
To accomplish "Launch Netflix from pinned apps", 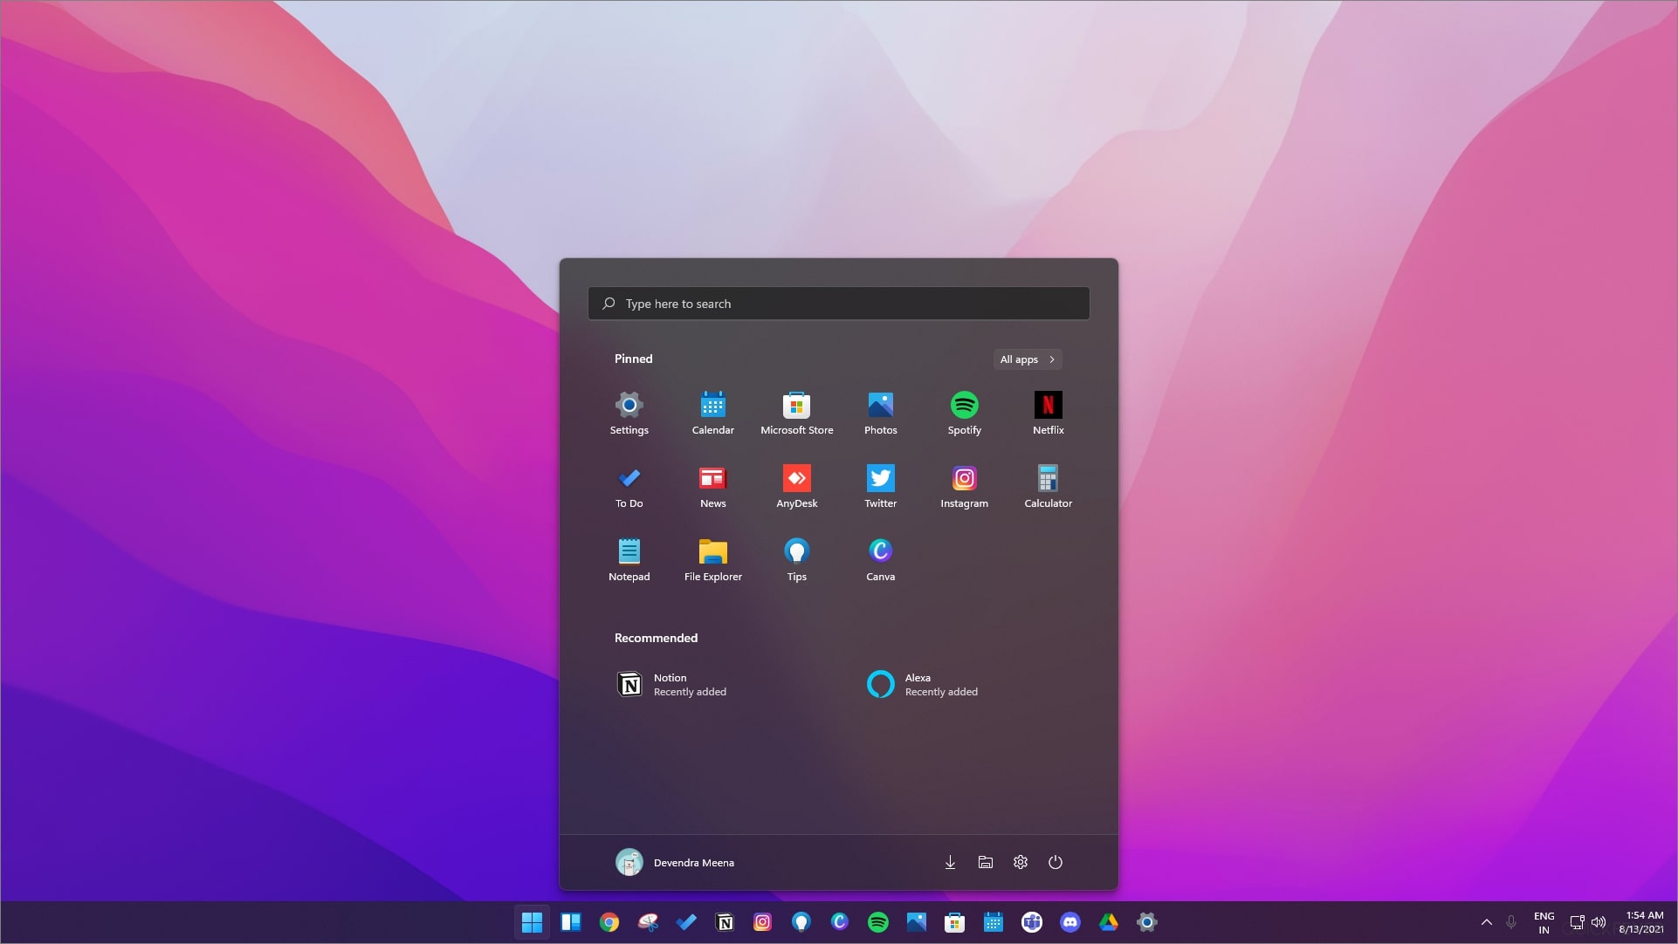I will click(1048, 411).
